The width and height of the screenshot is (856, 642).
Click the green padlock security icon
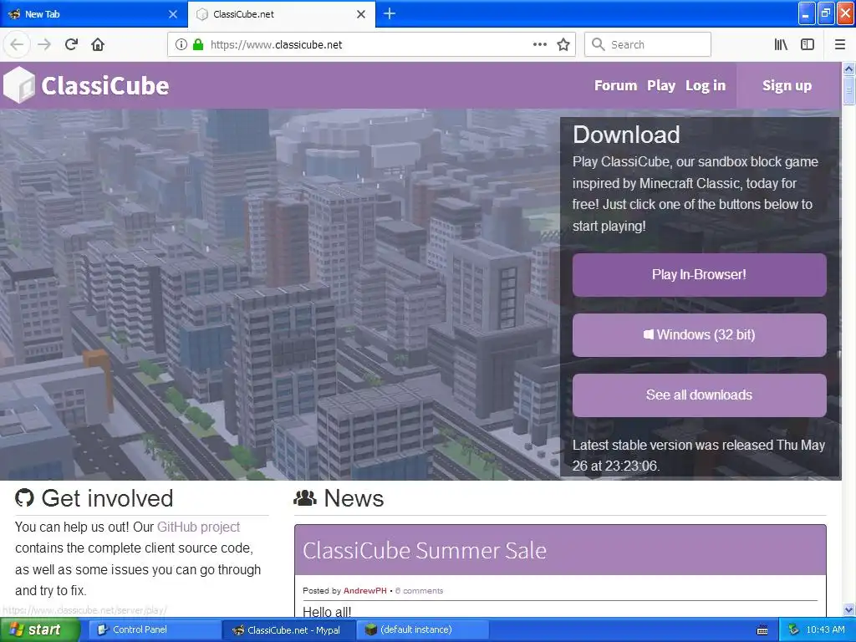pos(198,44)
